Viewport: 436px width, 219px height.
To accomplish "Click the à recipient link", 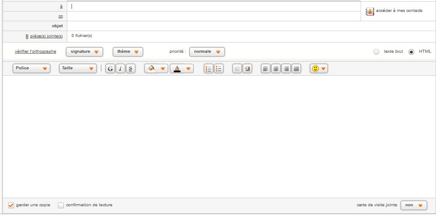I will (x=61, y=6).
